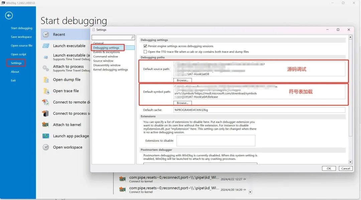361x200 pixels.
Task: Expand the recent list dropdown arrow at bottom
Action: click(x=250, y=192)
